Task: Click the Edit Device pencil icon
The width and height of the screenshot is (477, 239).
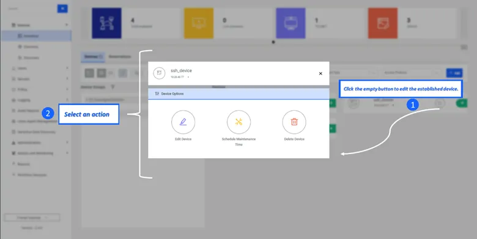Action: click(x=183, y=122)
